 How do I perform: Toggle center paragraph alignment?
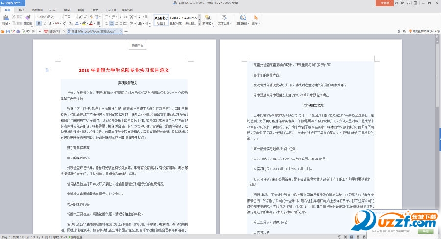coord(111,23)
